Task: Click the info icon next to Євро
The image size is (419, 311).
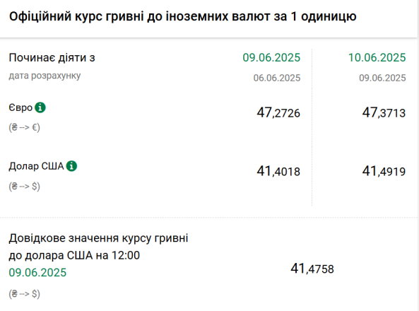Action: pyautogui.click(x=40, y=107)
